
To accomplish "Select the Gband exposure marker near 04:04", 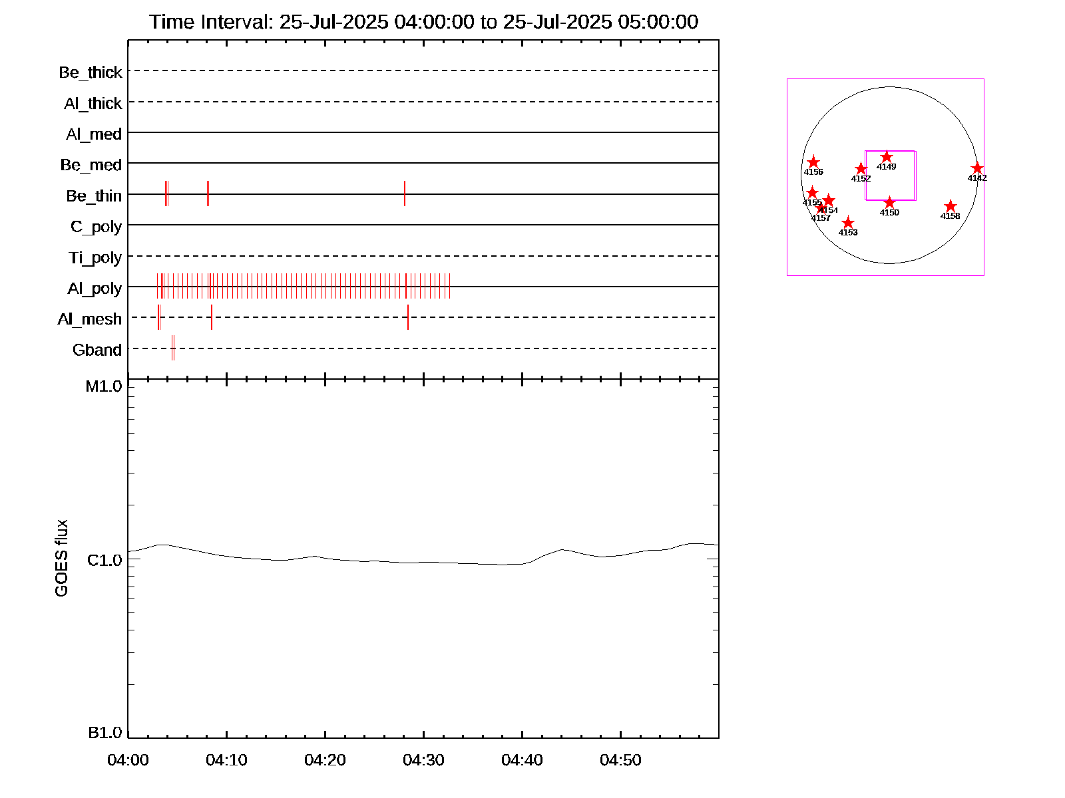I will 172,348.
